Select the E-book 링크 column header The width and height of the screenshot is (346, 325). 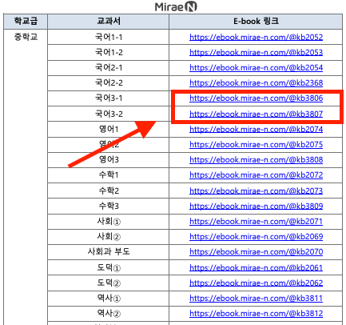tap(256, 22)
